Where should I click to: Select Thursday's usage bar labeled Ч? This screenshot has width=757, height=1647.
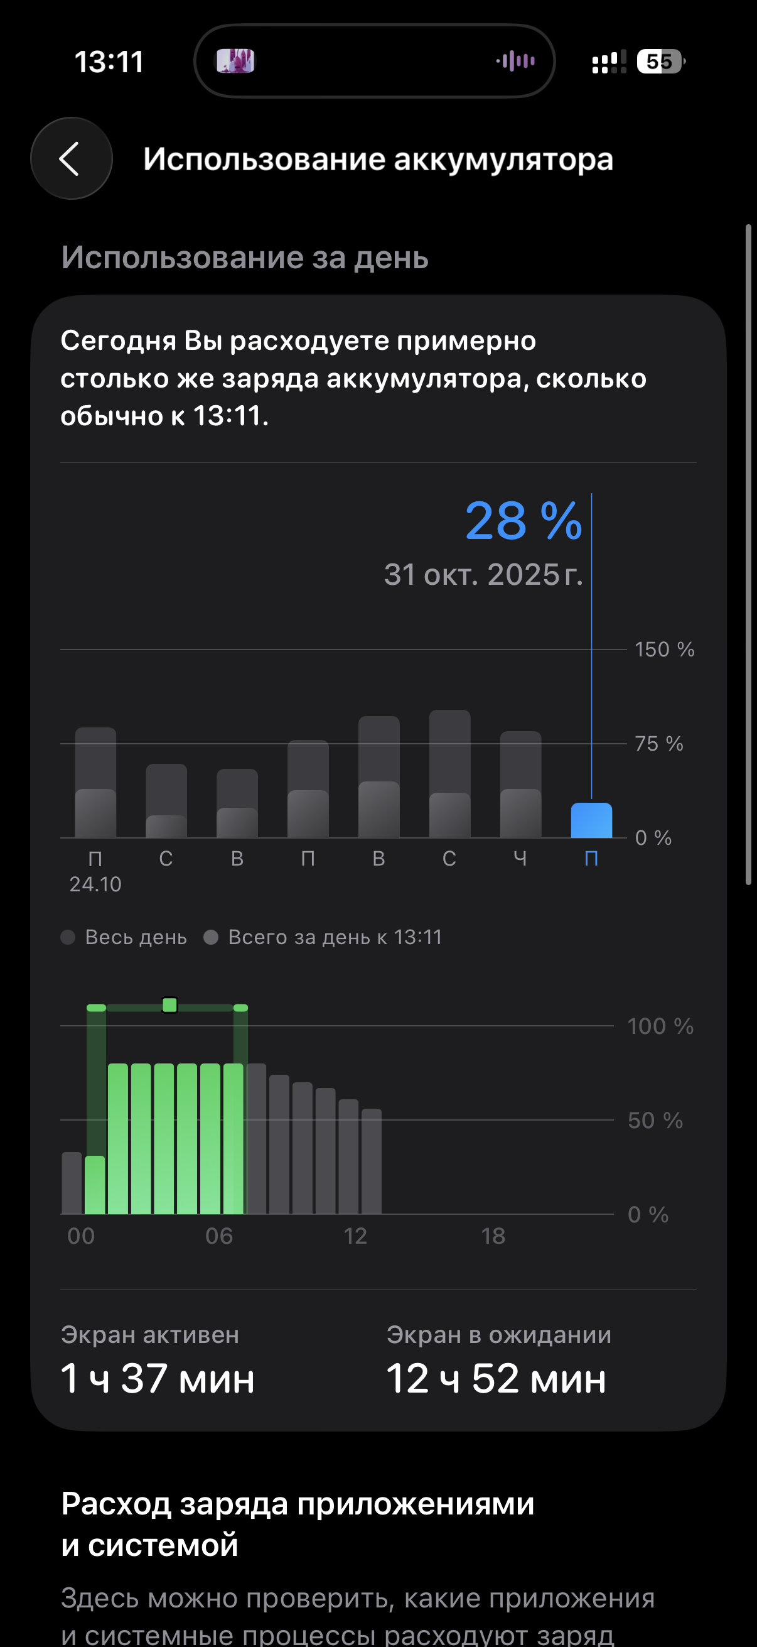[520, 785]
